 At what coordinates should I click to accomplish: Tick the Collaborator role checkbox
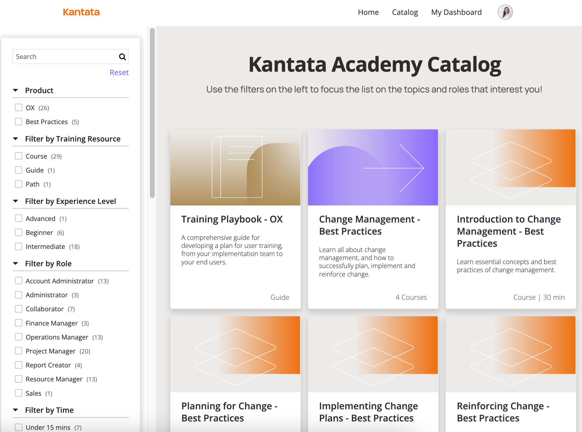coord(19,309)
